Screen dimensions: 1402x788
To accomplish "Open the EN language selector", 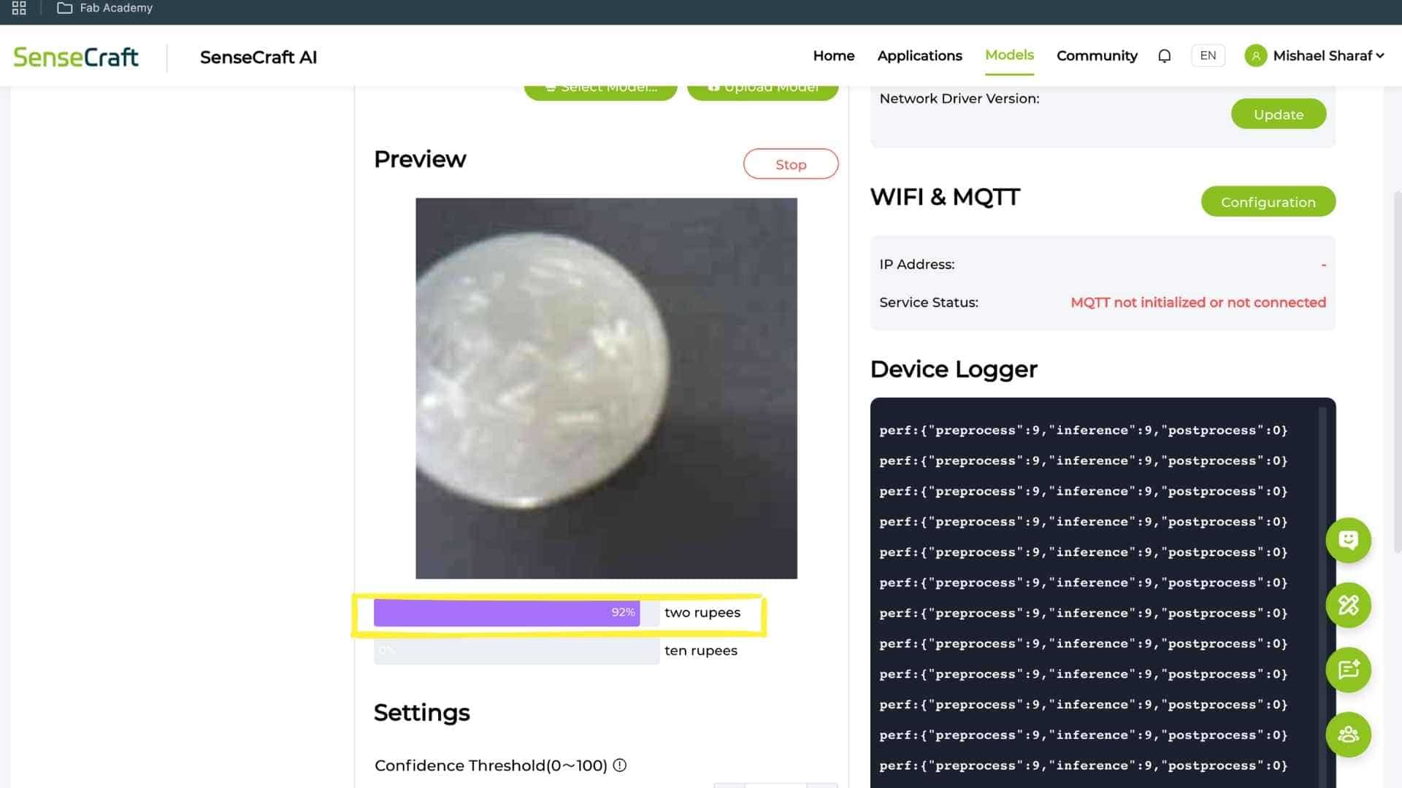I will [1208, 56].
